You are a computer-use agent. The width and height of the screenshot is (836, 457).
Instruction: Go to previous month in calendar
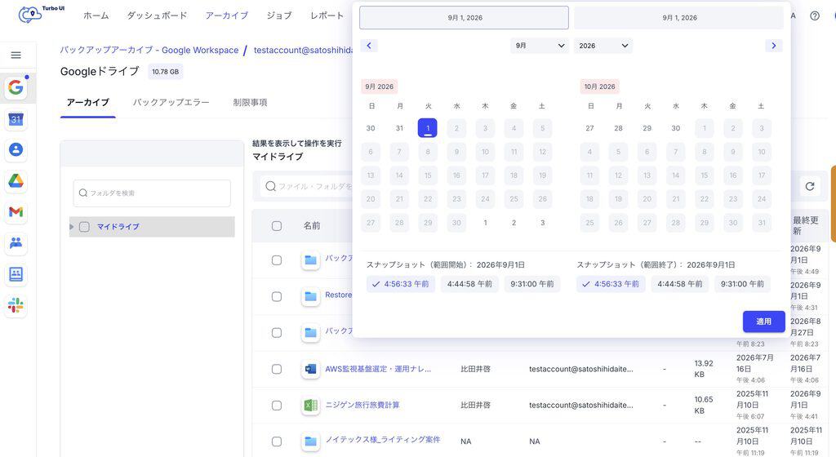[369, 45]
